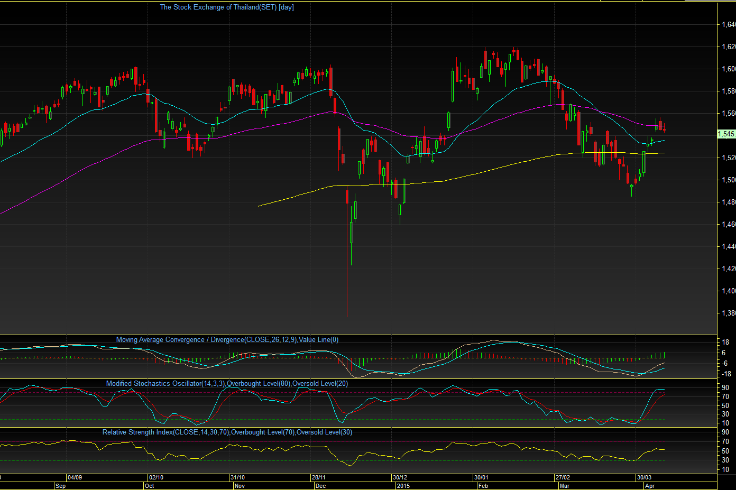The image size is (736, 490).
Task: Select the Modified Stochastics Oscillator panel title
Action: click(227, 384)
